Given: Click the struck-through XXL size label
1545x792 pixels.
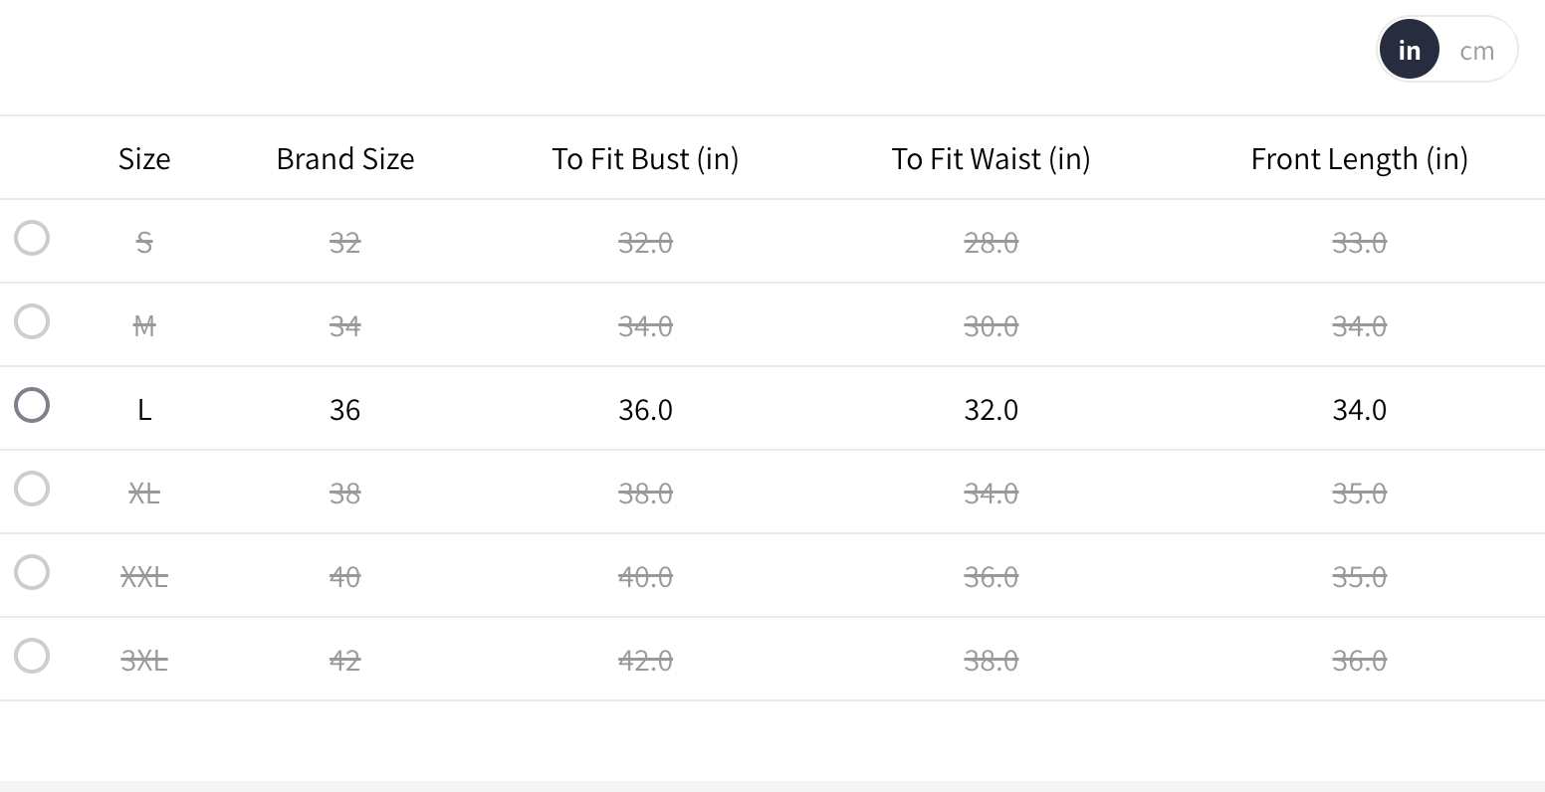Looking at the screenshot, I should [144, 577].
